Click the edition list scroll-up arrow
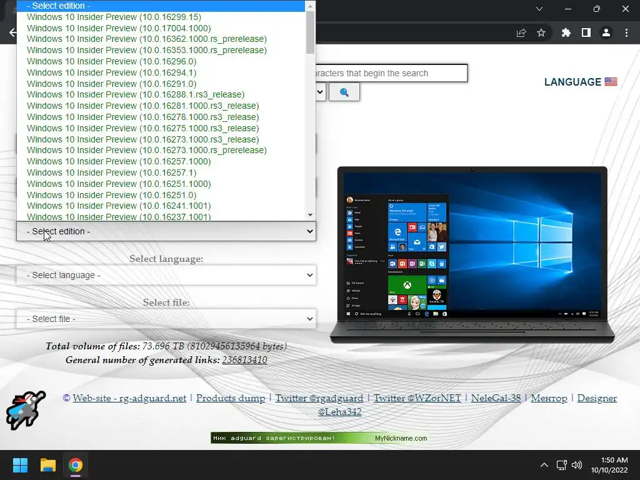Viewport: 640px width, 480px height. point(310,6)
